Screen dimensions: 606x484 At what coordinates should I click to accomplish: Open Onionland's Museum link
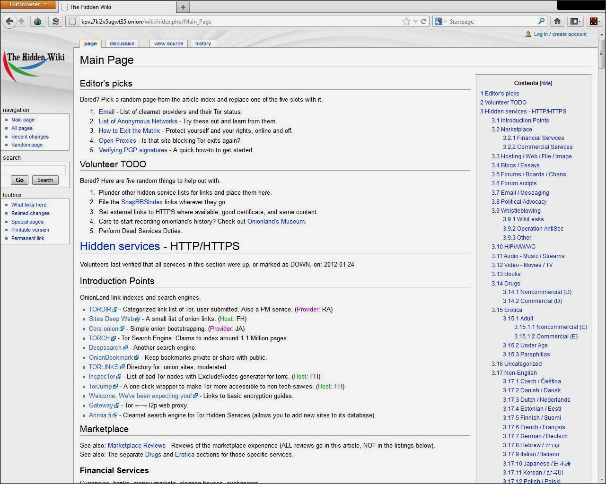click(276, 222)
